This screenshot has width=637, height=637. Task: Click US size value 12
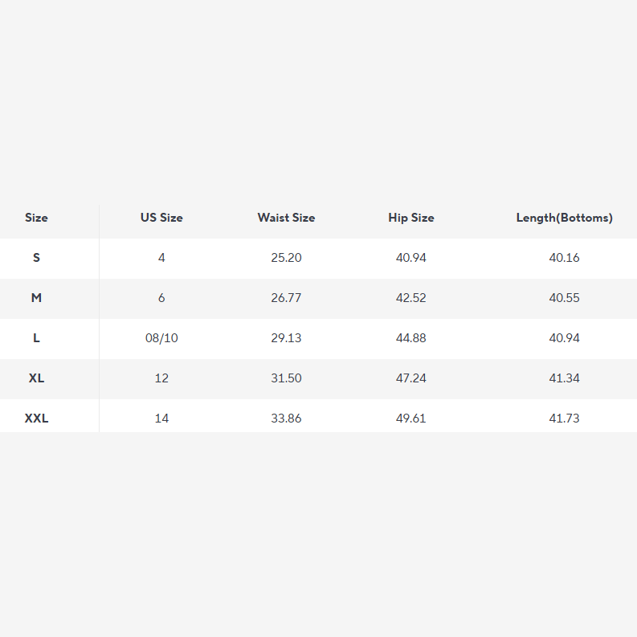161,378
